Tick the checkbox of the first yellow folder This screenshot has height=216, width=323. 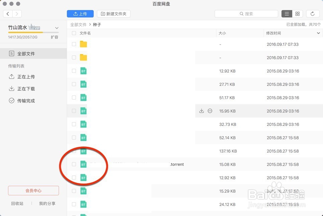click(74, 44)
